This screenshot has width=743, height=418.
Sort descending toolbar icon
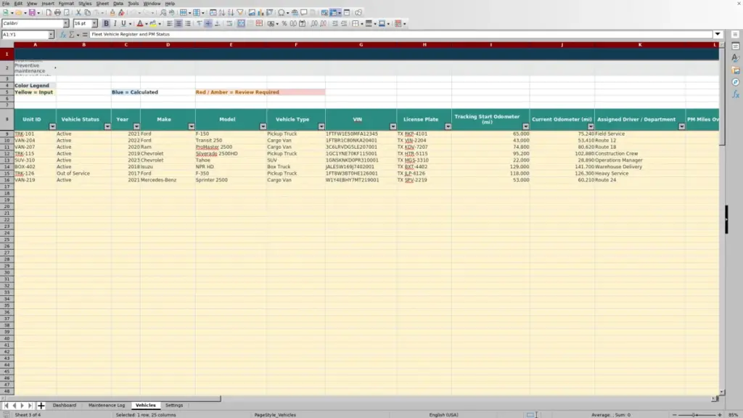(x=231, y=12)
